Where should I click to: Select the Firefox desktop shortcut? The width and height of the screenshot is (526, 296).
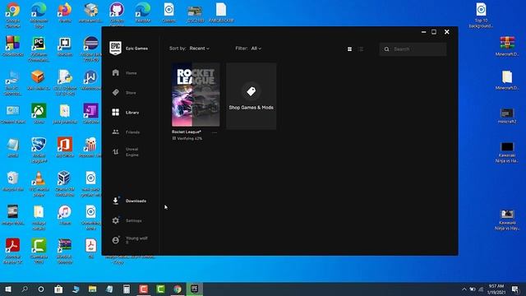click(65, 12)
